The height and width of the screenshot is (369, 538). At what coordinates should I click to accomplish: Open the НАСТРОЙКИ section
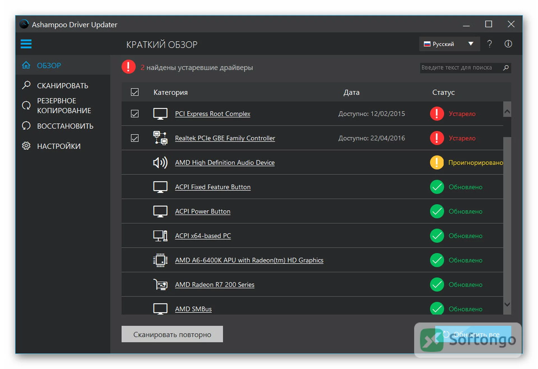[x=63, y=146]
